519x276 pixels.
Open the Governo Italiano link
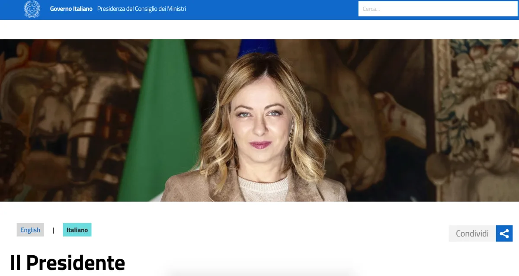click(x=71, y=9)
